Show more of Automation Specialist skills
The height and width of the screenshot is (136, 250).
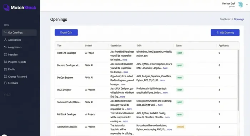170,130
